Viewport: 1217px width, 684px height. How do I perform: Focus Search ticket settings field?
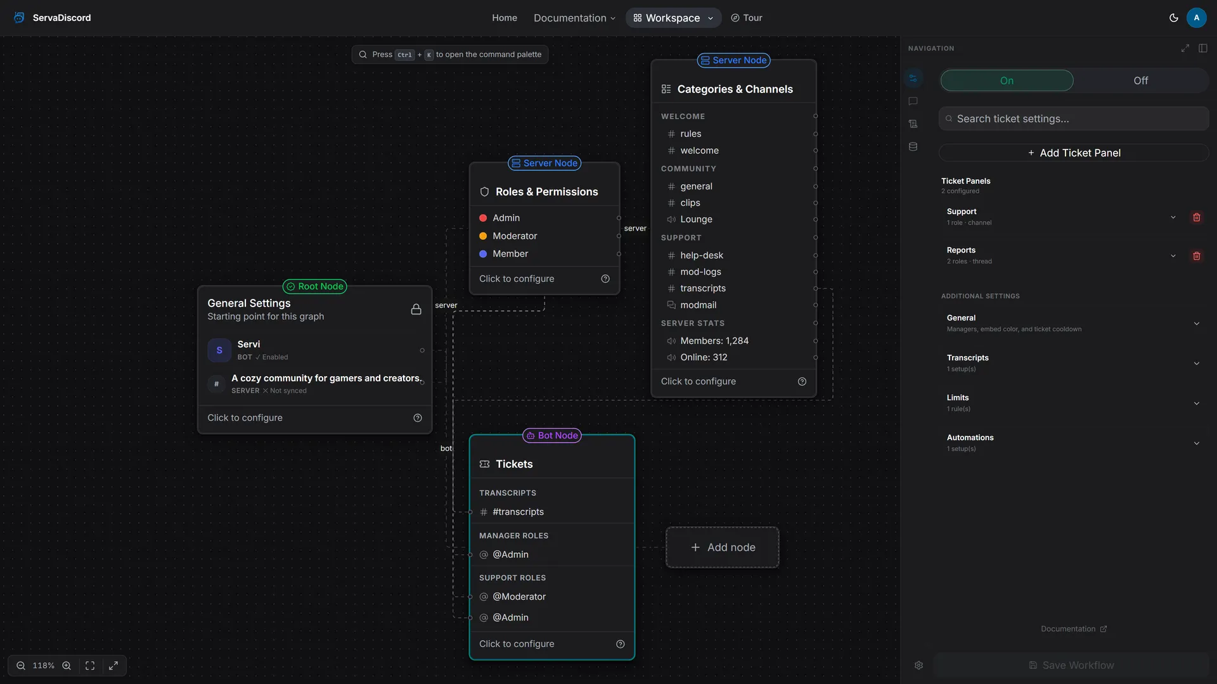point(1074,118)
